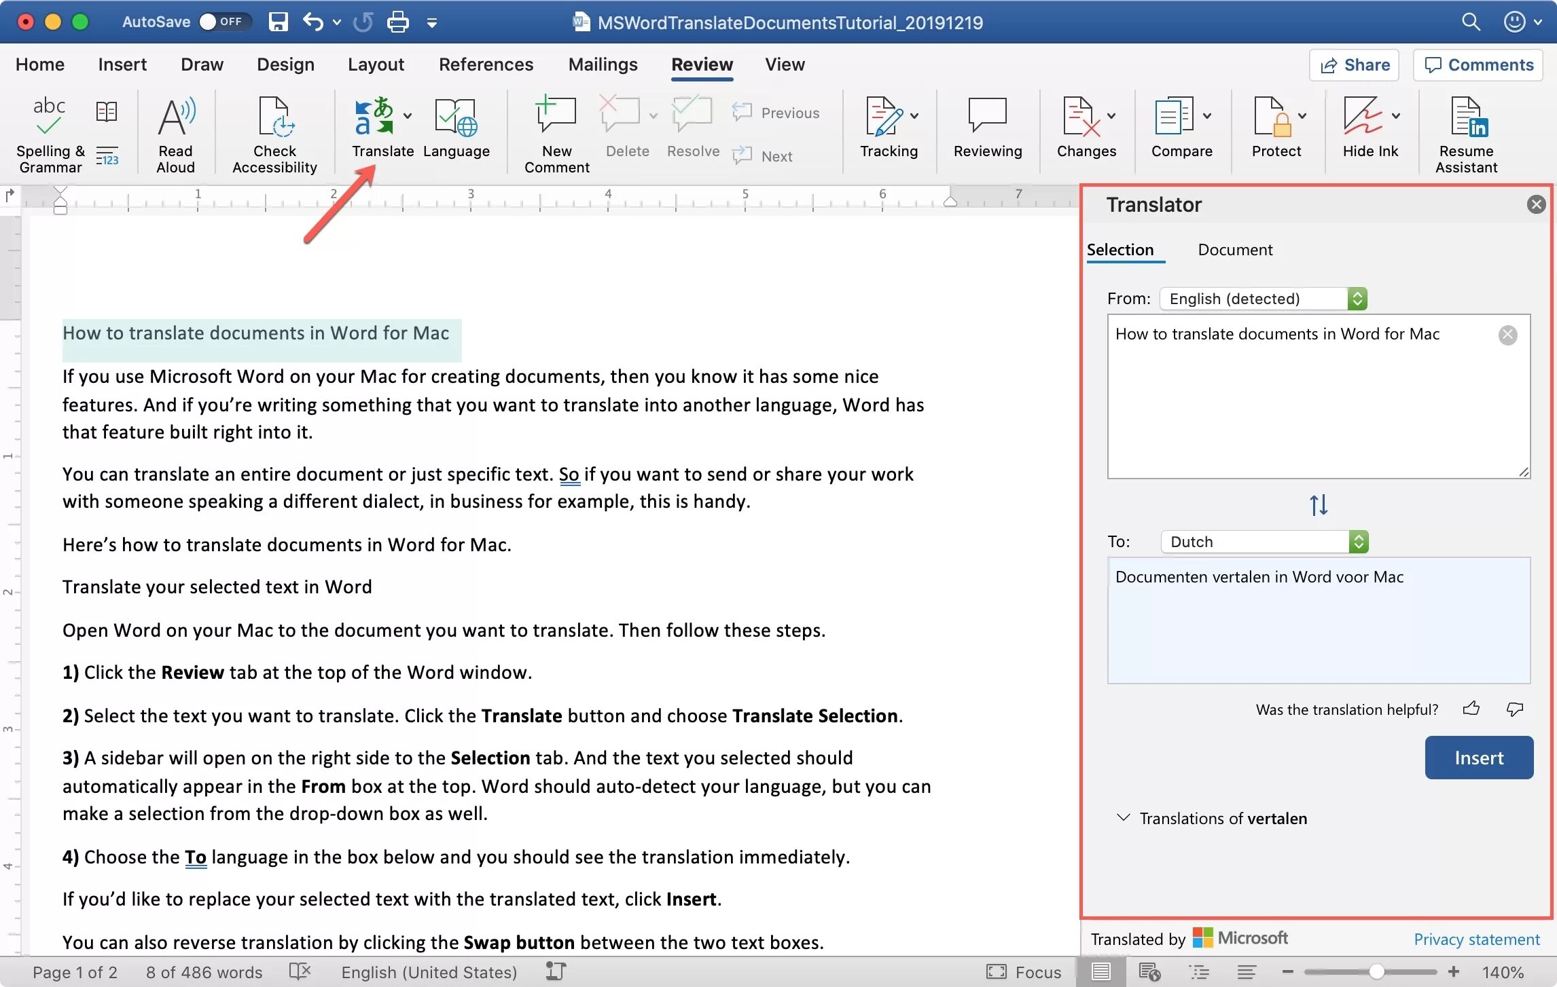Open the References ribbon tab

pyautogui.click(x=486, y=64)
